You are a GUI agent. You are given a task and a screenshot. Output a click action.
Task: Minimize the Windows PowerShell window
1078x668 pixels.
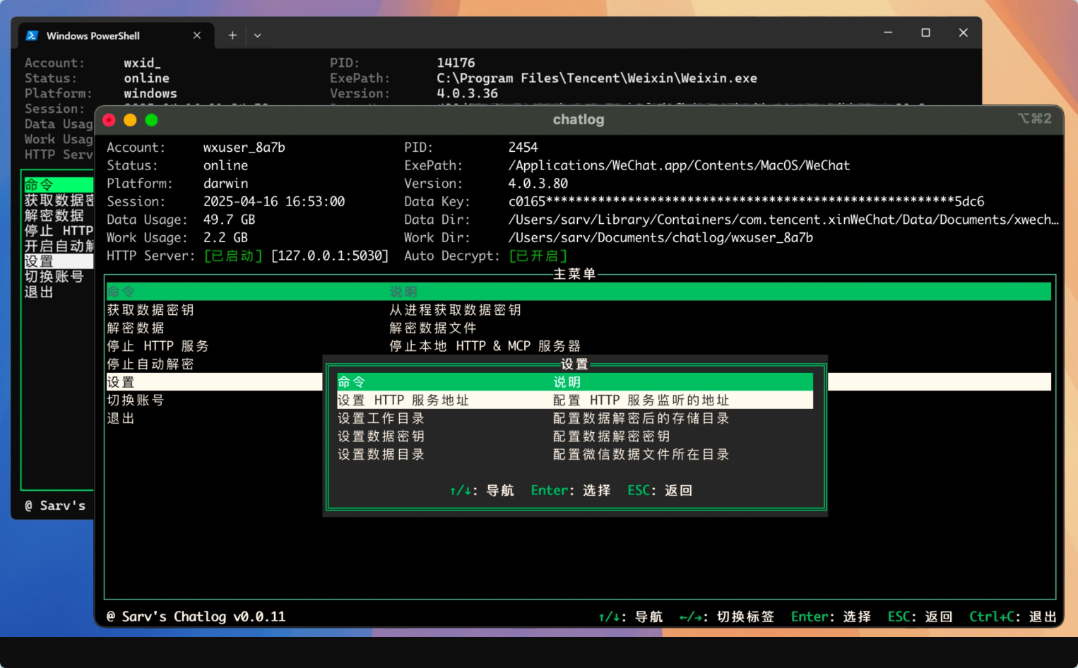click(888, 32)
